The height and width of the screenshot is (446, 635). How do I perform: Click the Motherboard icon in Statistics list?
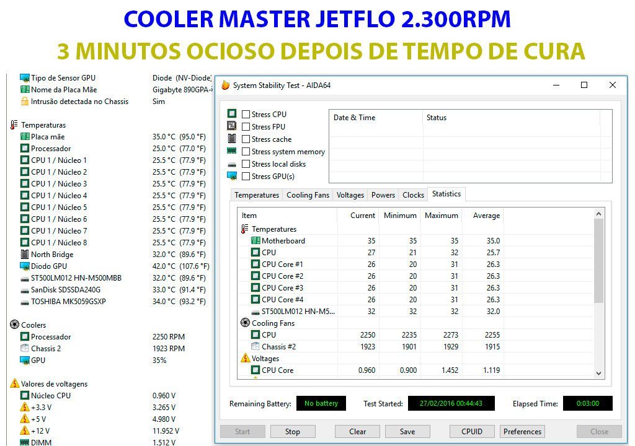tap(255, 241)
